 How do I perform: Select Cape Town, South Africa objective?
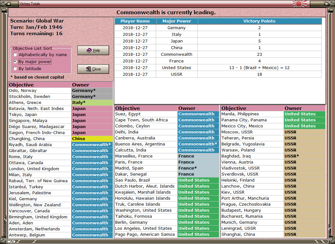click(146, 120)
